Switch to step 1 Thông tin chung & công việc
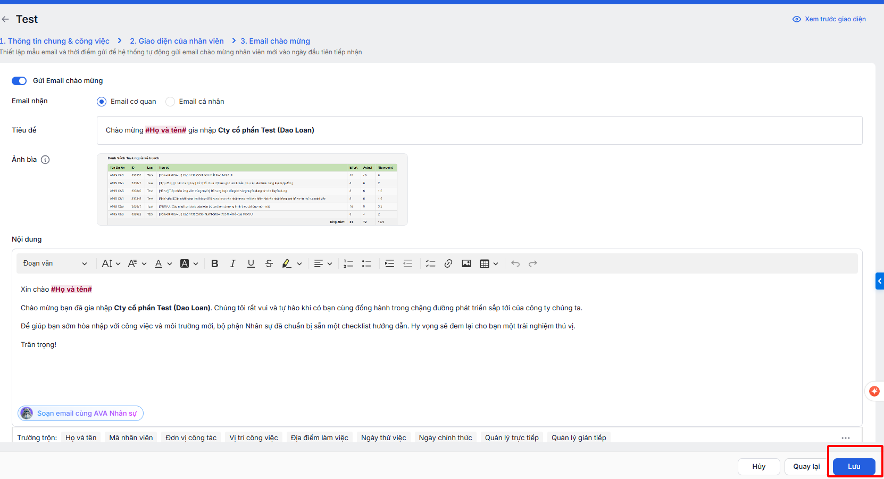Screen dimensions: 884x479 coord(55,41)
